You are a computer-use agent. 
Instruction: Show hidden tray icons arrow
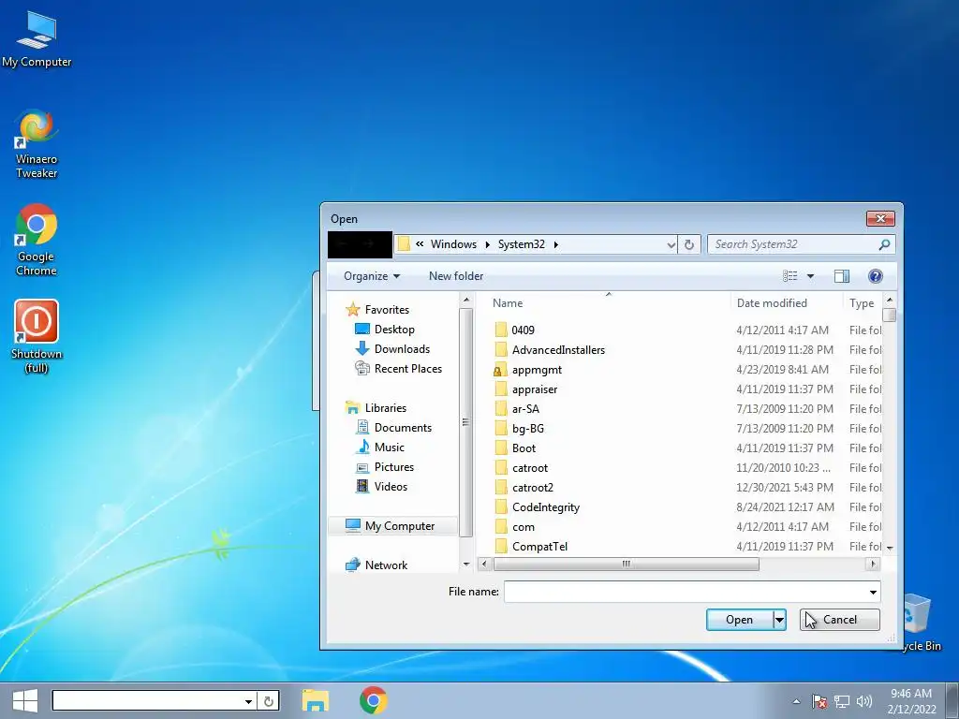coord(796,702)
